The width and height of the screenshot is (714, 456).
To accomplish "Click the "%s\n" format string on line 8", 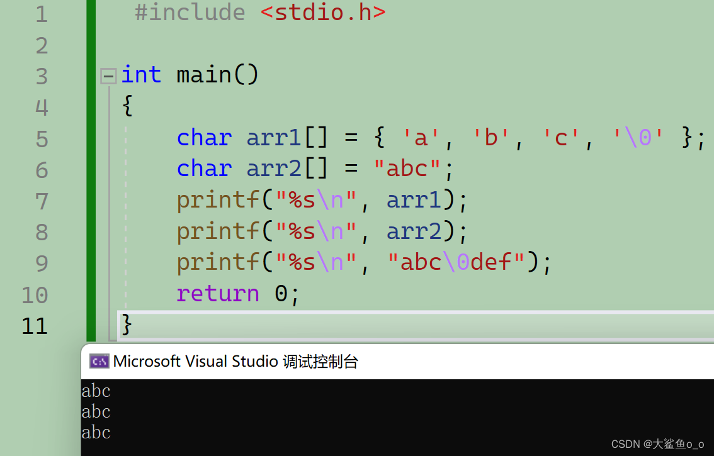I will point(315,230).
